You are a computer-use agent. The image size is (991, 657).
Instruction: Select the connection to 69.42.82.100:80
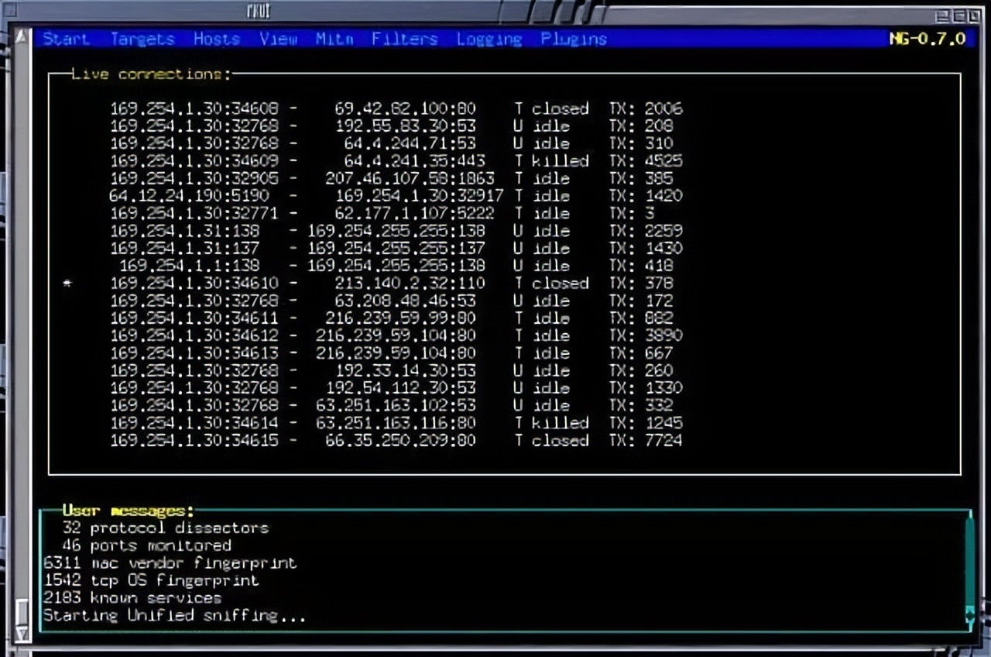click(396, 108)
